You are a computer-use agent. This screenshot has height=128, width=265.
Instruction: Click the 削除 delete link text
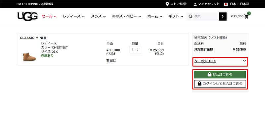coord(113,61)
